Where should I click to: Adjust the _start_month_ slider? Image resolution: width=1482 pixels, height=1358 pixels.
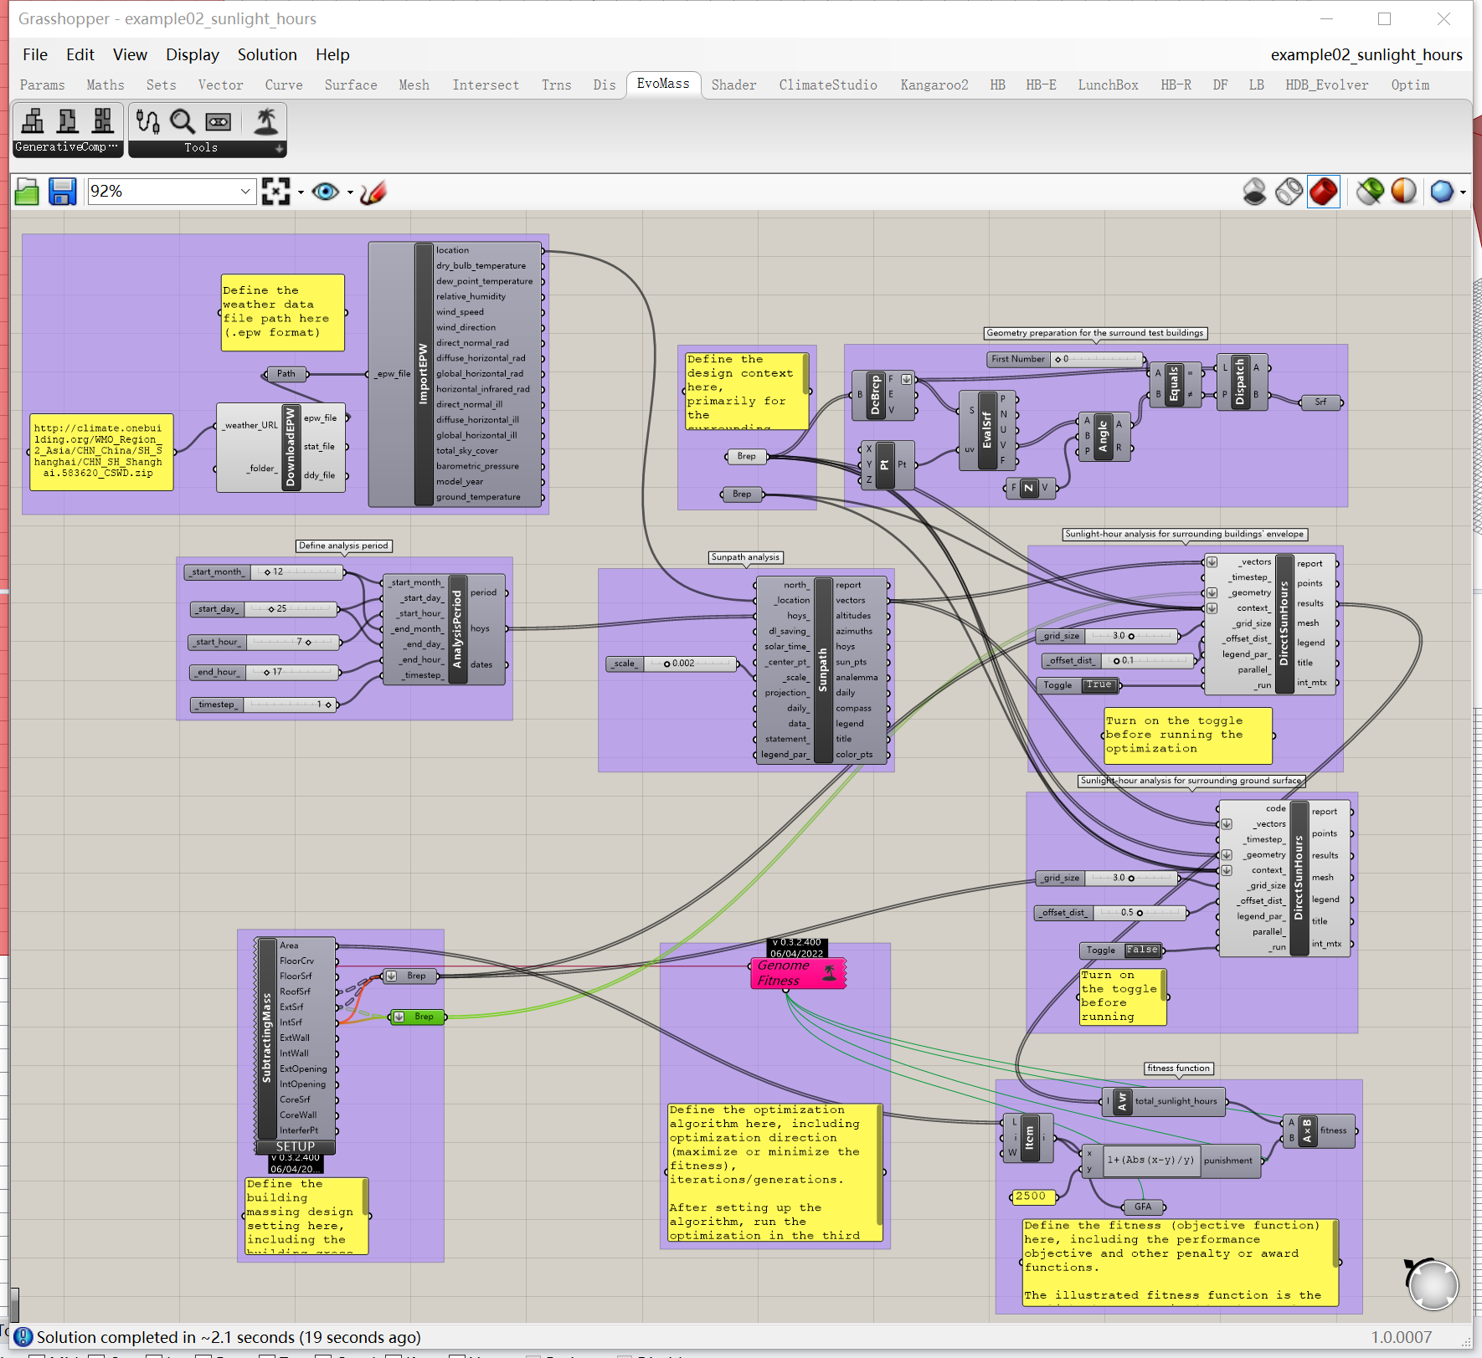[x=263, y=572]
